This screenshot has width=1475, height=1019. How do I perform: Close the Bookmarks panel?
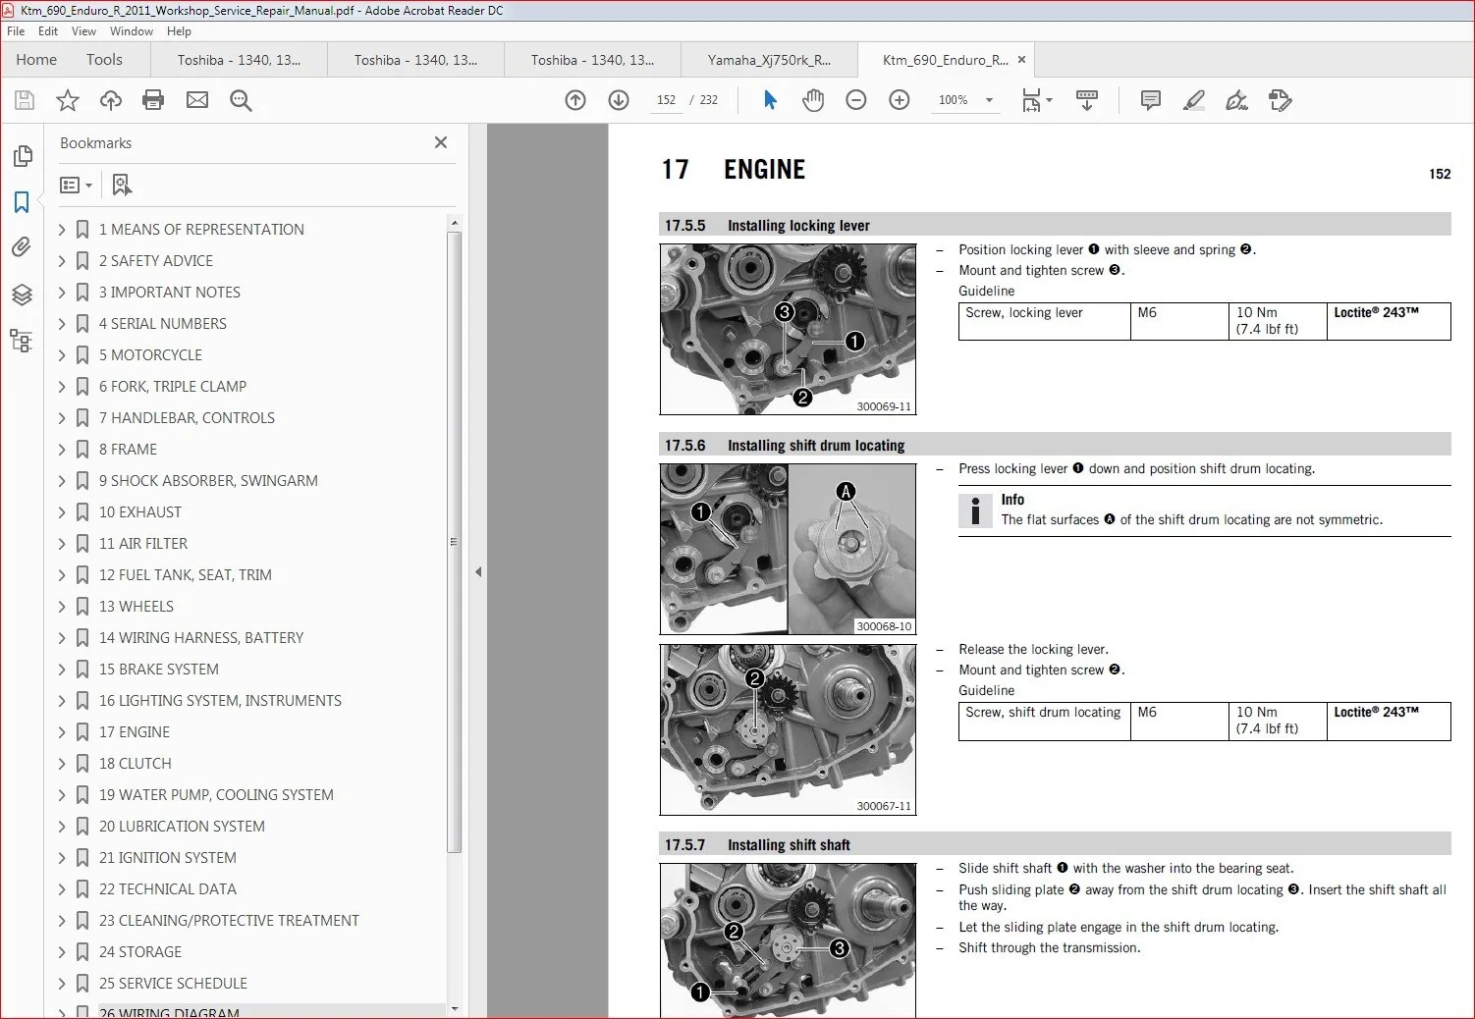point(441,142)
